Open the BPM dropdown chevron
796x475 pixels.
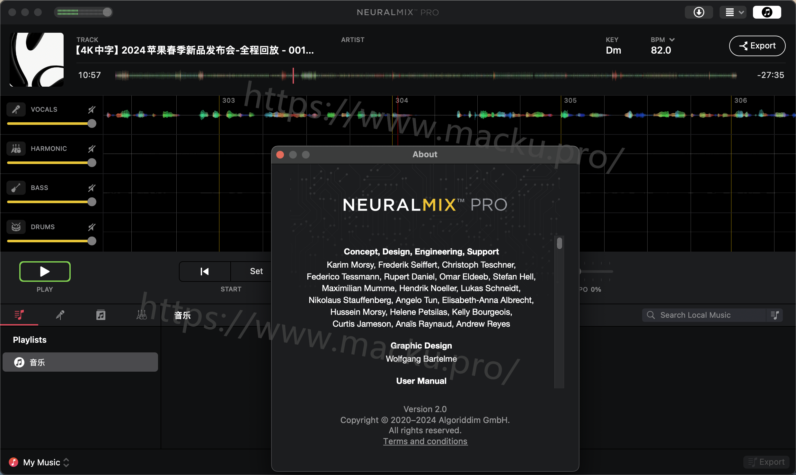[x=672, y=40]
